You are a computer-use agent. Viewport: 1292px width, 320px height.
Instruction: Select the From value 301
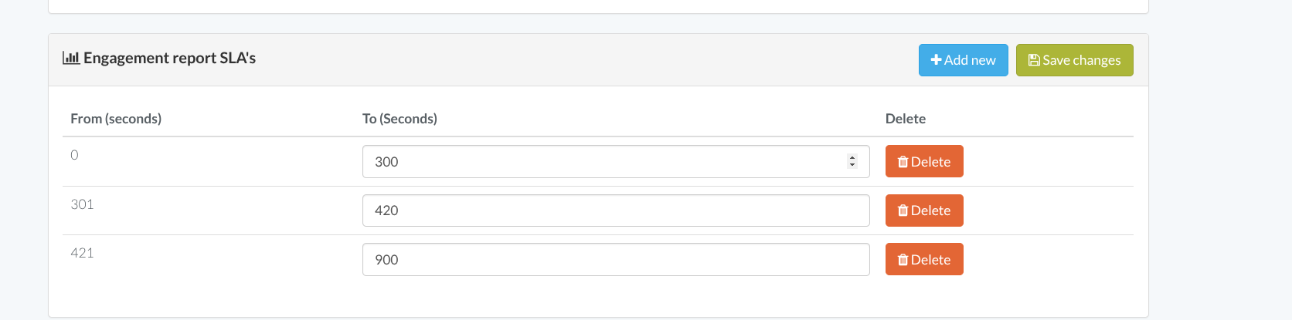click(x=82, y=204)
